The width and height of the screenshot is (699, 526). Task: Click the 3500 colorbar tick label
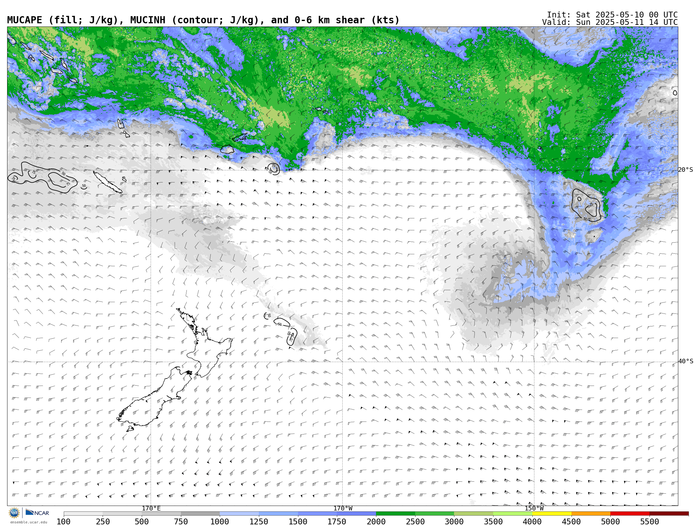pyautogui.click(x=493, y=522)
